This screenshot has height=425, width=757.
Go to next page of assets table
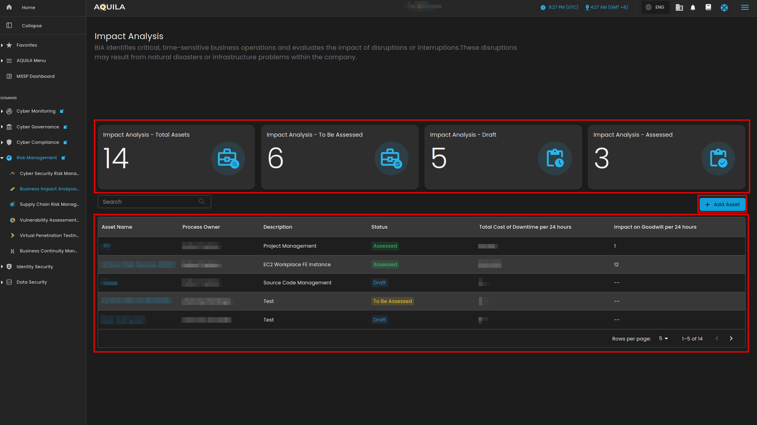pos(731,338)
